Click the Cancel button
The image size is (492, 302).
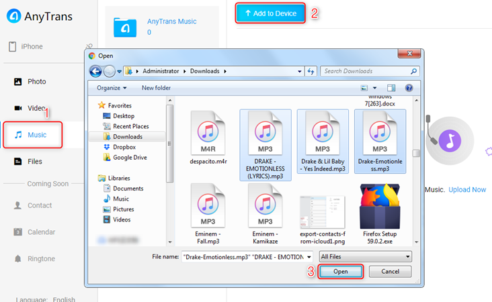click(x=390, y=271)
